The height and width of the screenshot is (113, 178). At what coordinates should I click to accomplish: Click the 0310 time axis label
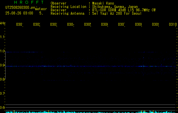[x=173, y=24]
